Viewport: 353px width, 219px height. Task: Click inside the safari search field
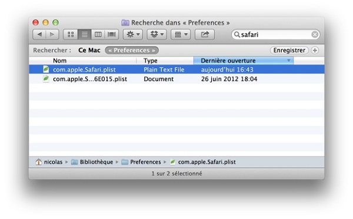pos(276,35)
